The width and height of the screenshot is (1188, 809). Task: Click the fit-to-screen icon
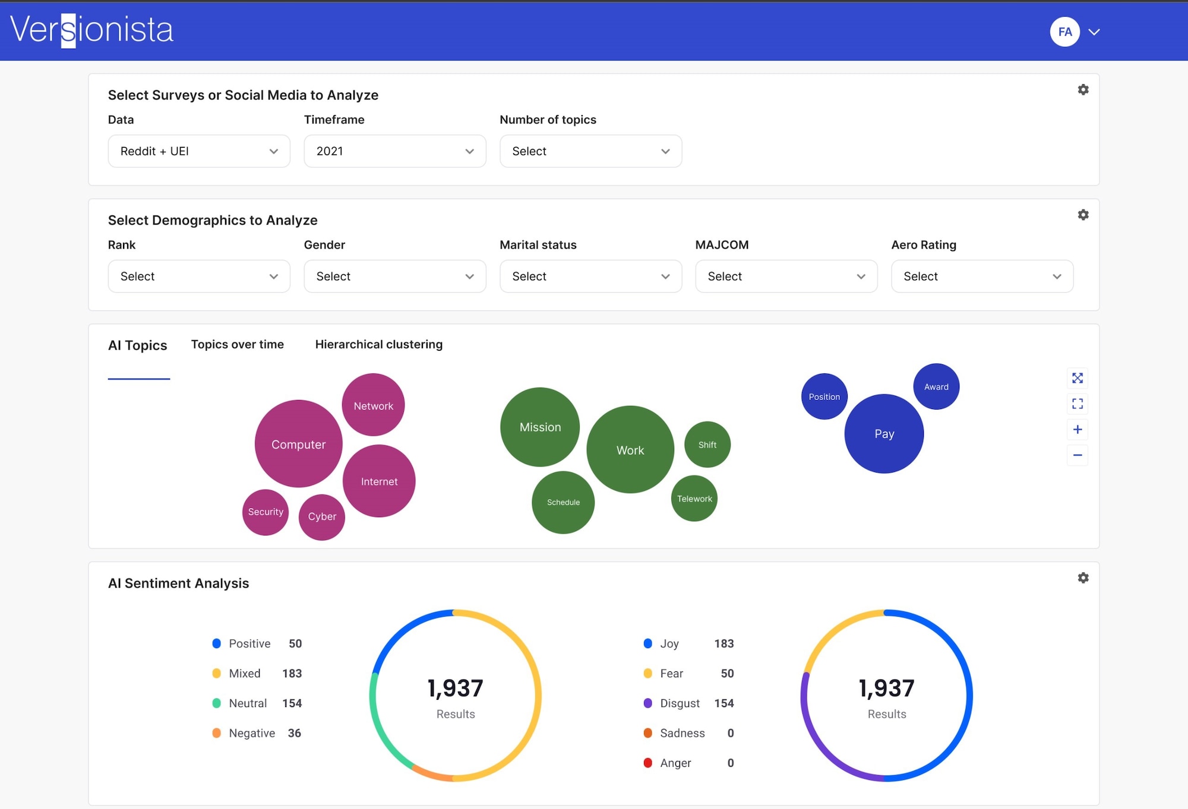(x=1077, y=403)
